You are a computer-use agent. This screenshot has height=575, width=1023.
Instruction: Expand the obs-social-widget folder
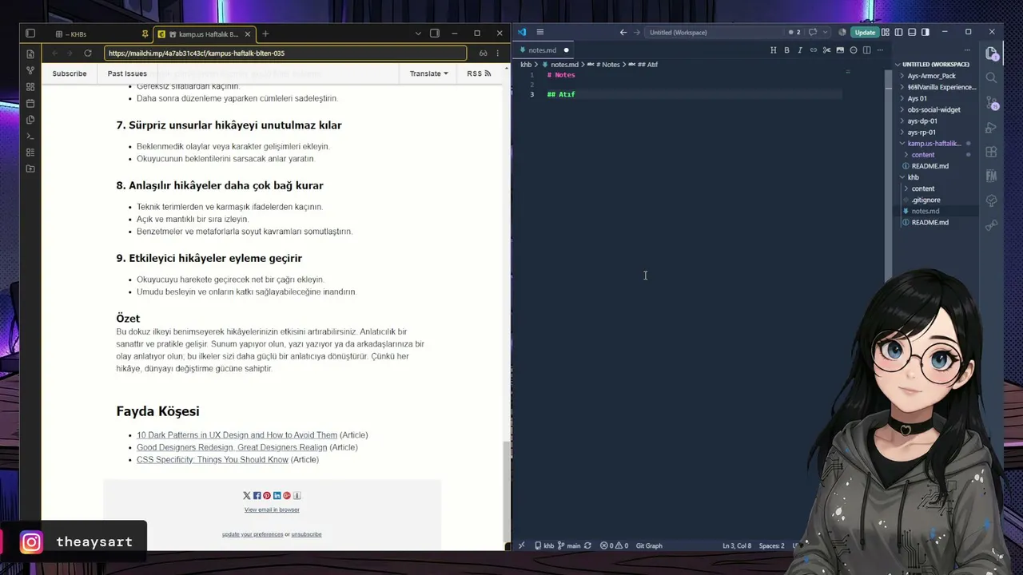coord(933,109)
